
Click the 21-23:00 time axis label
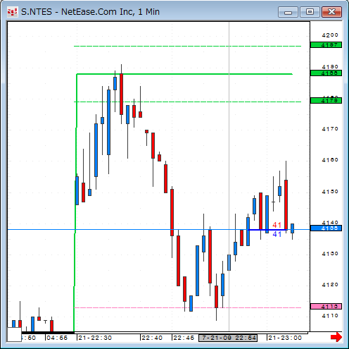tap(285, 338)
